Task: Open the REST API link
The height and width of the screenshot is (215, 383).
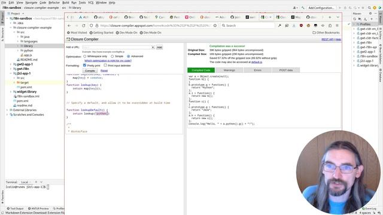Action: 327,39
